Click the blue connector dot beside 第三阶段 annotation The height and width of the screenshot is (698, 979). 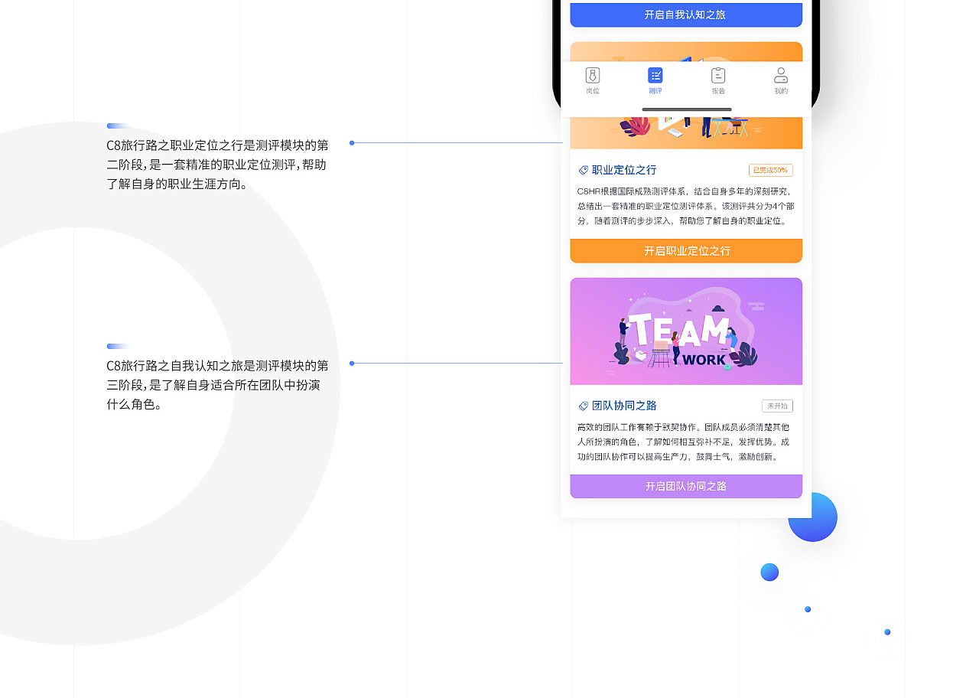tap(352, 364)
